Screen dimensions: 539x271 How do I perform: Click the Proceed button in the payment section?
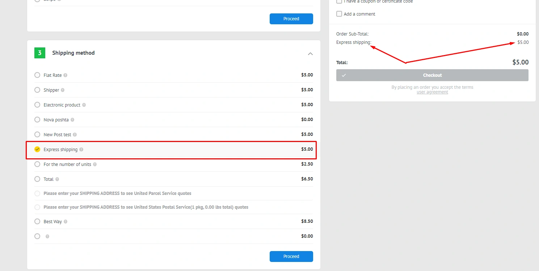291,19
